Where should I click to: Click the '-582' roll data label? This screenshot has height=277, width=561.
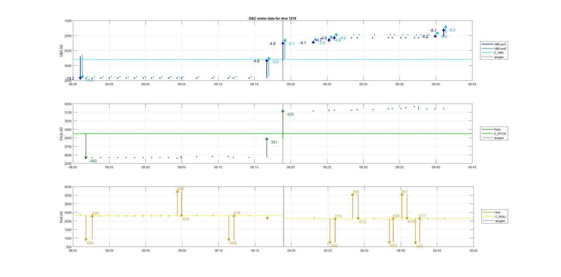[x=334, y=246]
